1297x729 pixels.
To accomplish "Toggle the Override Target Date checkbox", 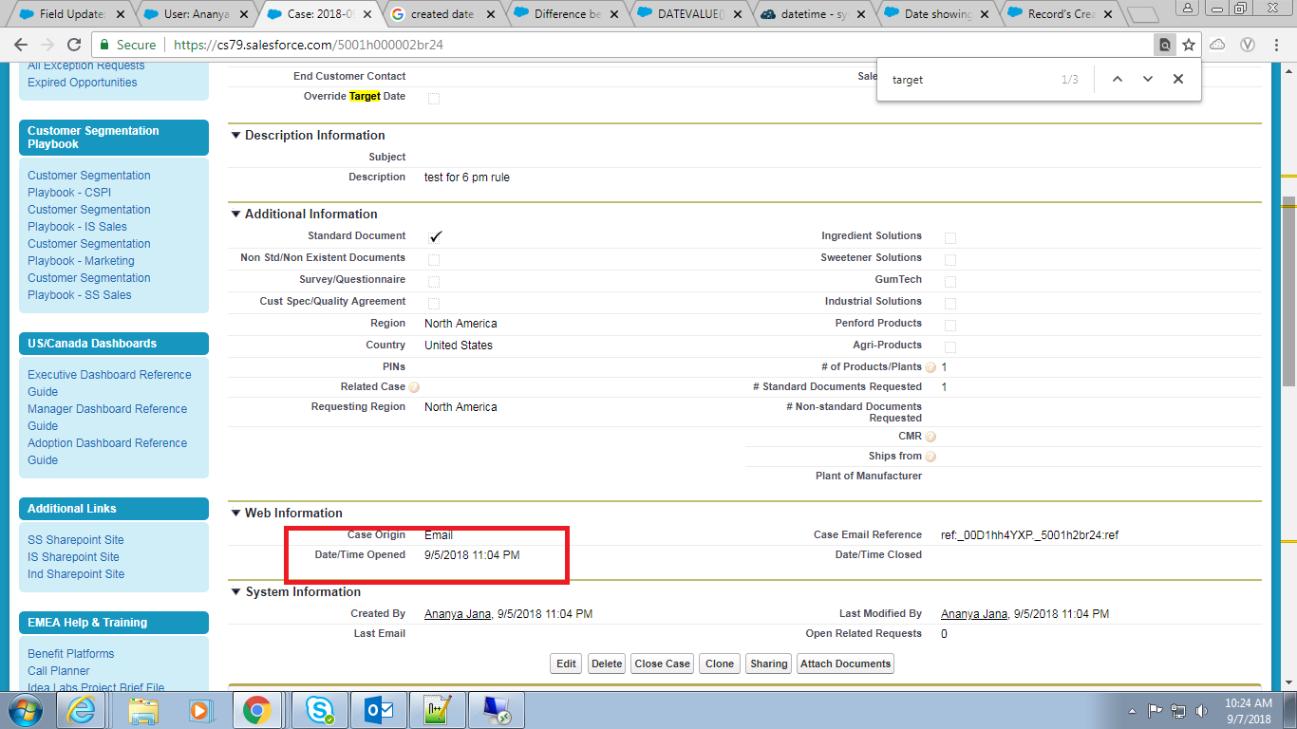I will (x=434, y=98).
